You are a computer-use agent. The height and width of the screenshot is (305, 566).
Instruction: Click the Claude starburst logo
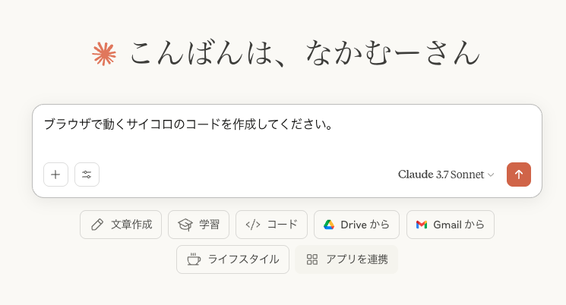pyautogui.click(x=104, y=54)
